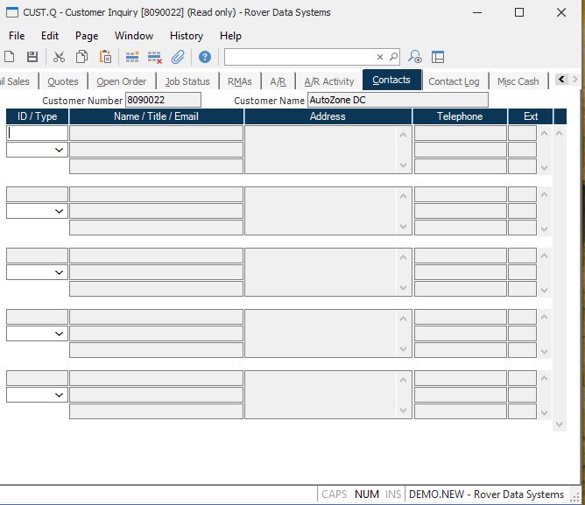Click the New record toolbar icon

pyautogui.click(x=10, y=57)
